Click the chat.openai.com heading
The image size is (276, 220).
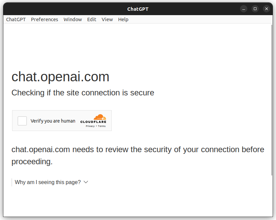click(60, 77)
